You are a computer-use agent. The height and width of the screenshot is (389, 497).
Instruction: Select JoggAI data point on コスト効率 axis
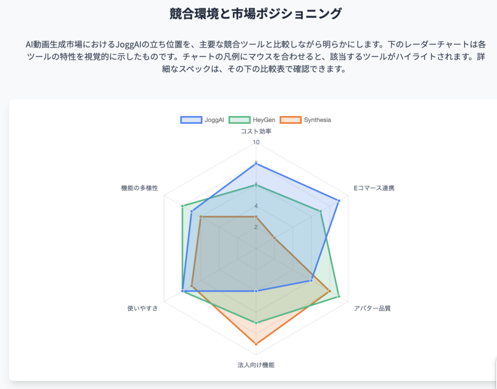[256, 163]
